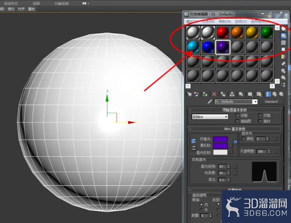The width and height of the screenshot is (291, 223).
Task: Click Put to Library icon
Action: point(241,94)
